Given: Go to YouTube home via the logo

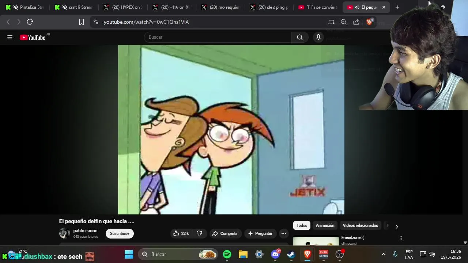Looking at the screenshot, I should coord(33,37).
